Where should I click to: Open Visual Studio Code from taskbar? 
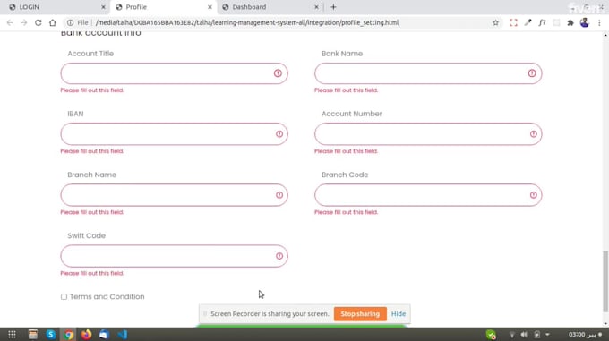pos(123,335)
